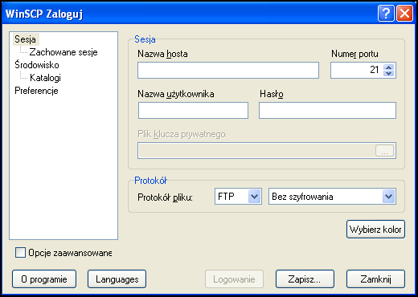Decrease port number with the down arrow
418x297 pixels.
pyautogui.click(x=389, y=73)
